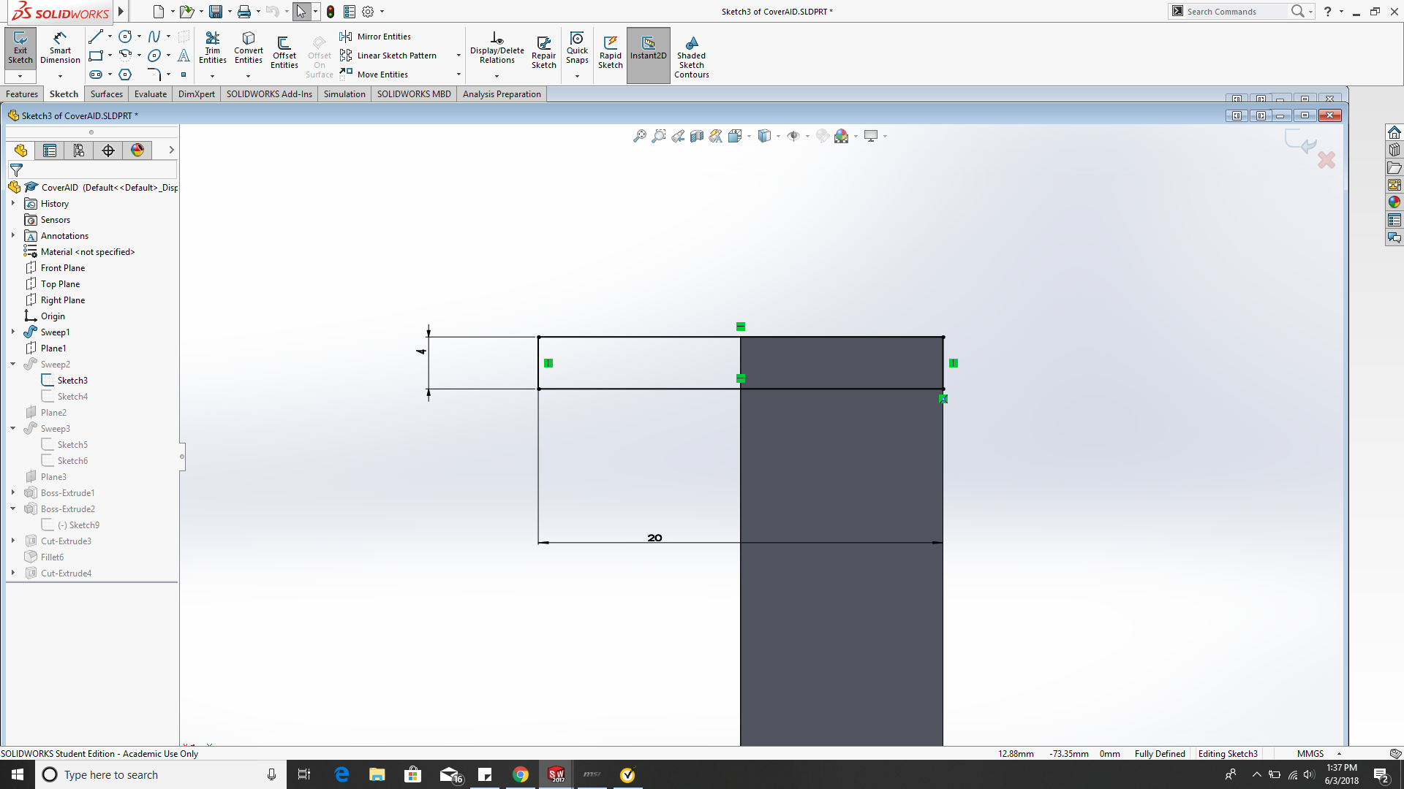Open Trim Entities dropdown arrow
This screenshot has width=1404, height=789.
[213, 76]
